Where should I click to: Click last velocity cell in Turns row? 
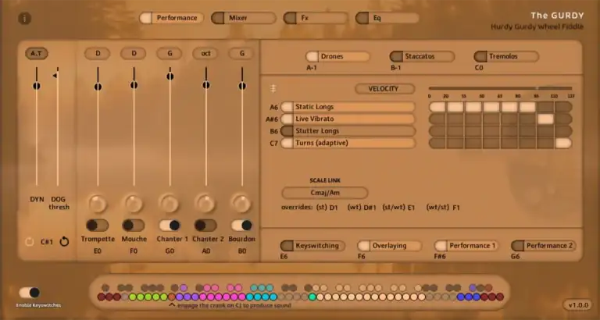(563, 143)
